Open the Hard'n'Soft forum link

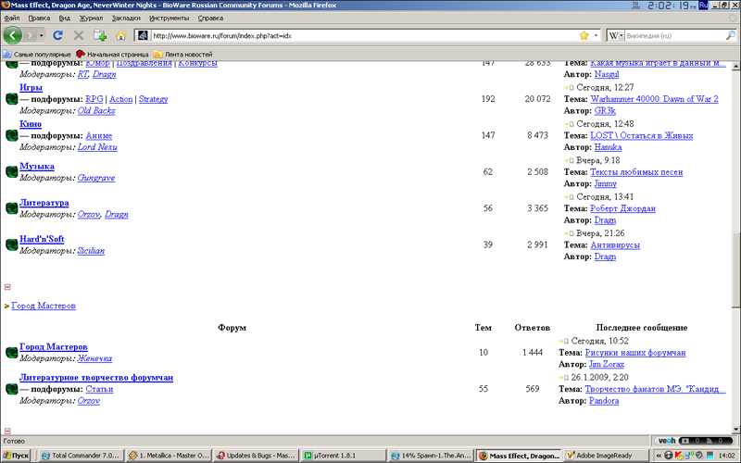point(42,239)
